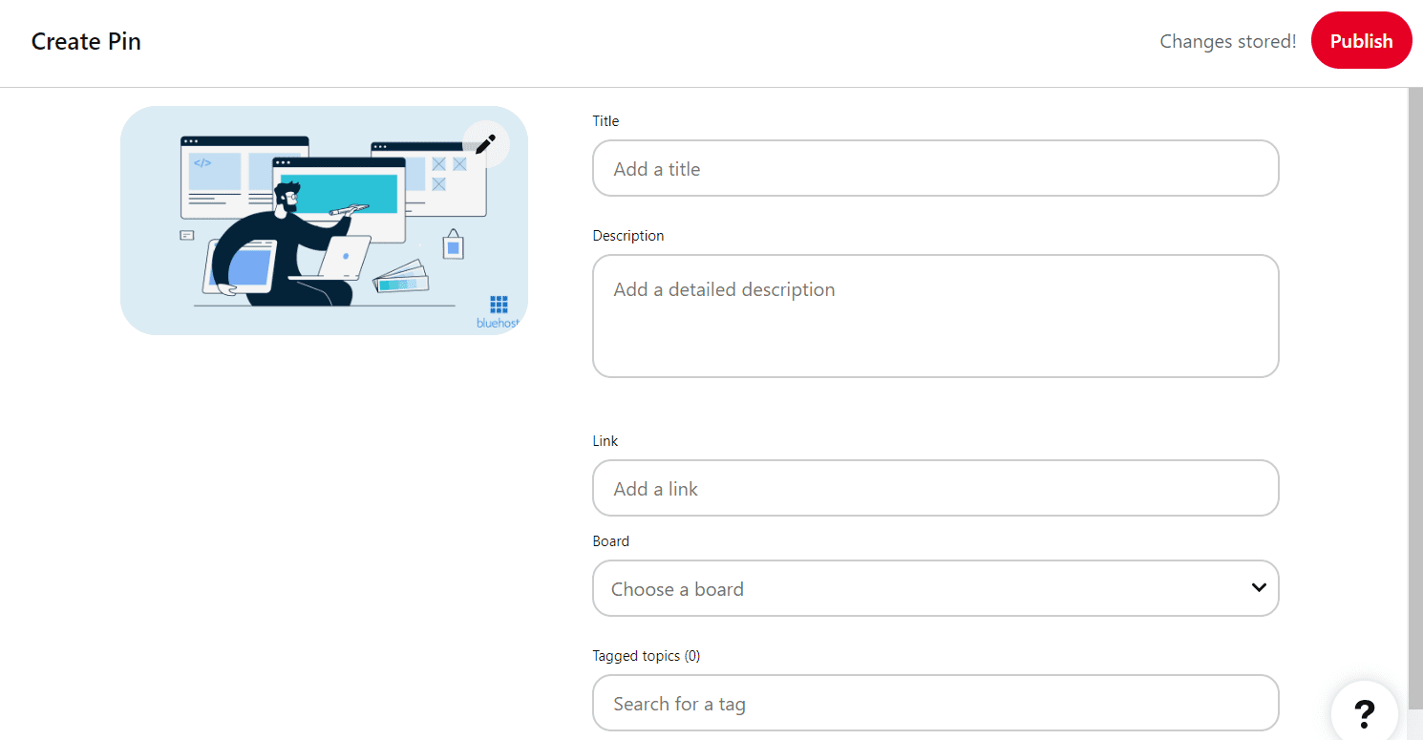Screen dimensions: 1423x740
Task: Click the "Changes stored!" status text
Action: click(x=1227, y=42)
